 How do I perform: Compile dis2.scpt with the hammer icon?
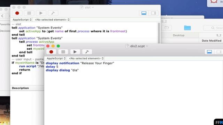coord(87,52)
